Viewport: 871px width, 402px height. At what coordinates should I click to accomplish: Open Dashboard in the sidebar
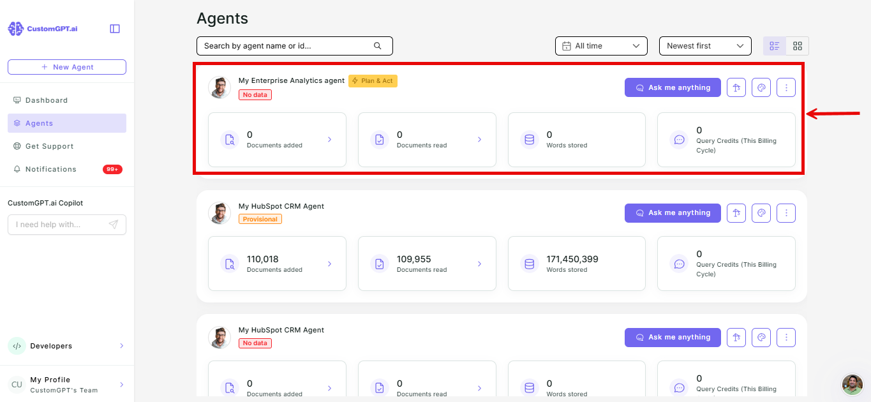coord(67,100)
